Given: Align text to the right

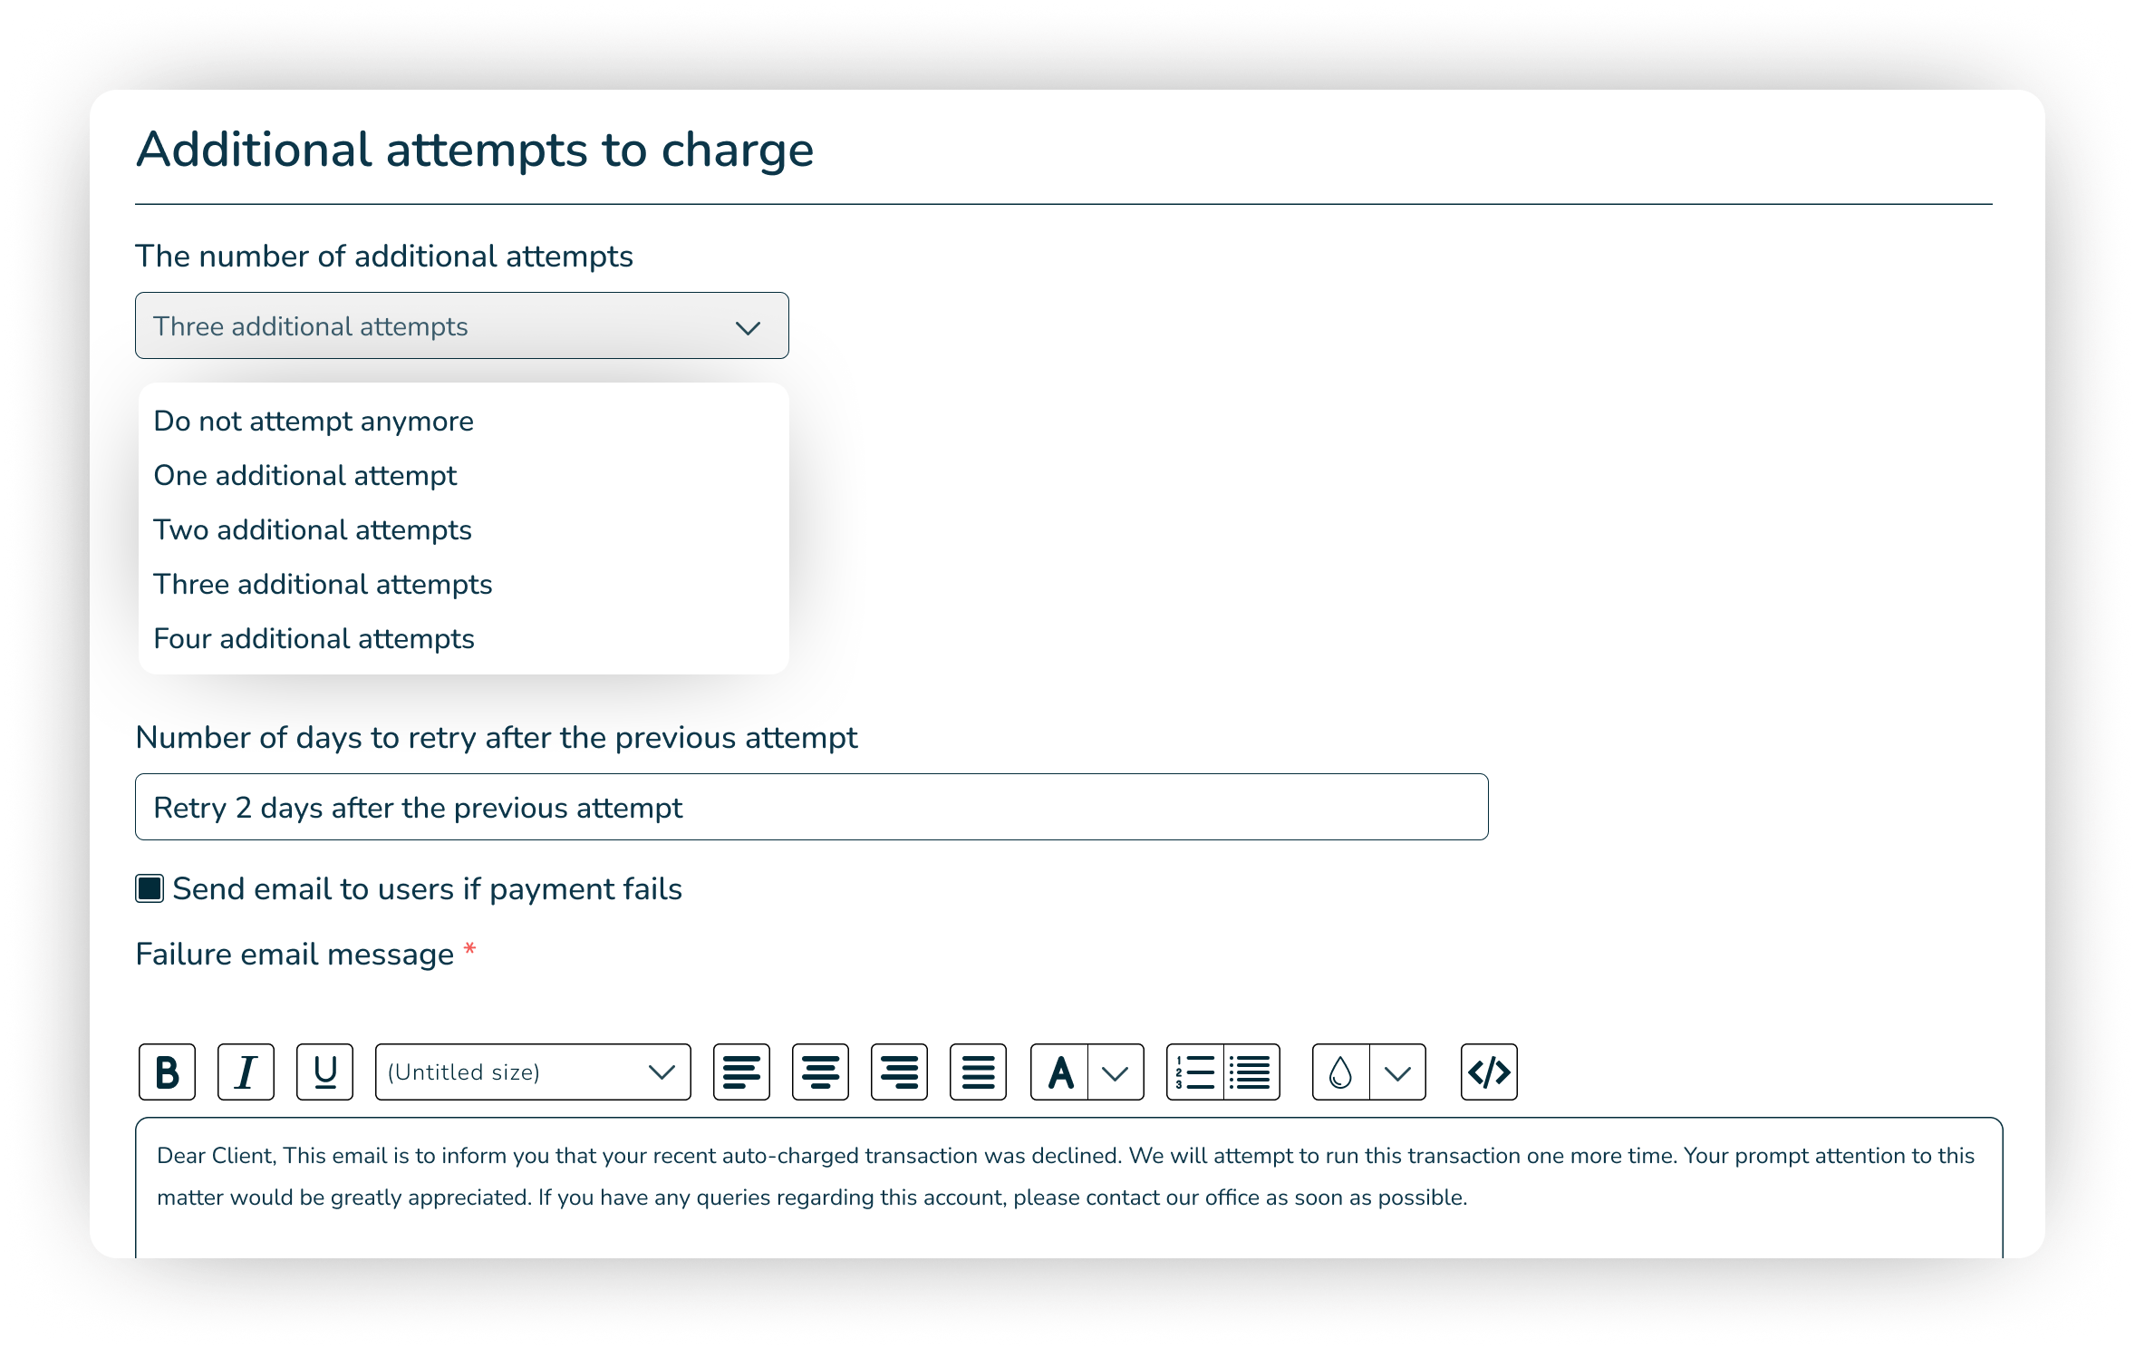Looking at the screenshot, I should [x=899, y=1072].
